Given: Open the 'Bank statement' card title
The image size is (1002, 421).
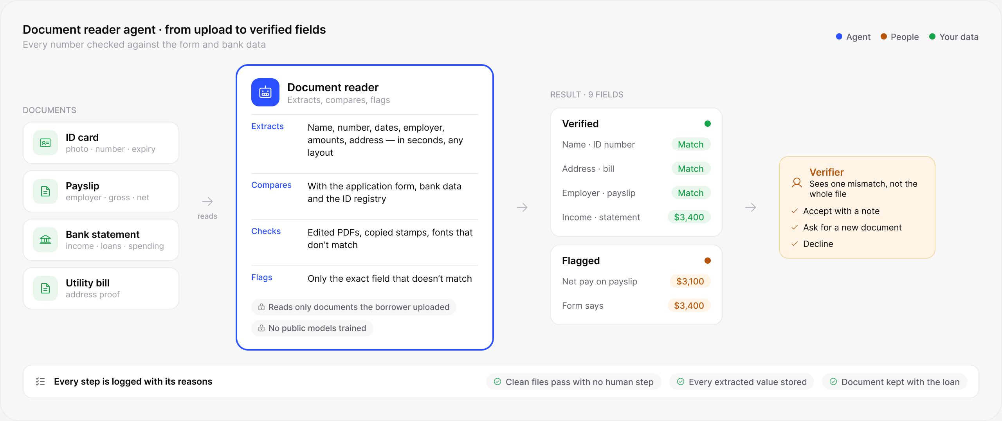Looking at the screenshot, I should (103, 234).
